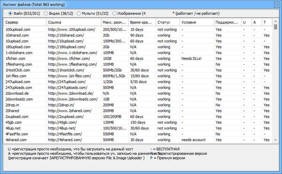Click the http://48up.net/ link cell

[x=62, y=128]
